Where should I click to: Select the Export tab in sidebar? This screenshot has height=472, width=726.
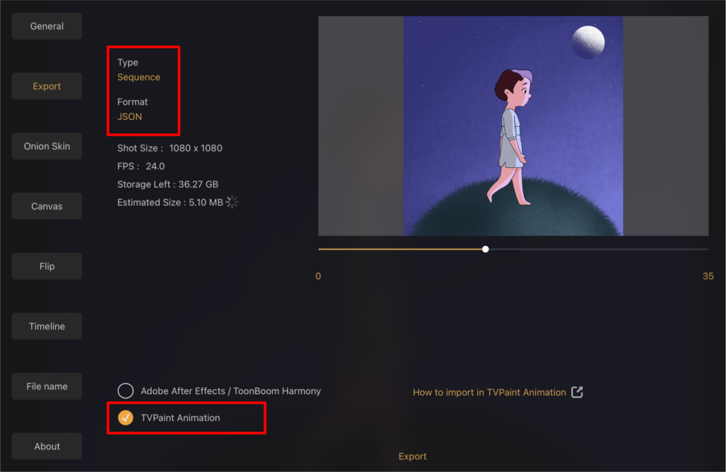pyautogui.click(x=47, y=86)
